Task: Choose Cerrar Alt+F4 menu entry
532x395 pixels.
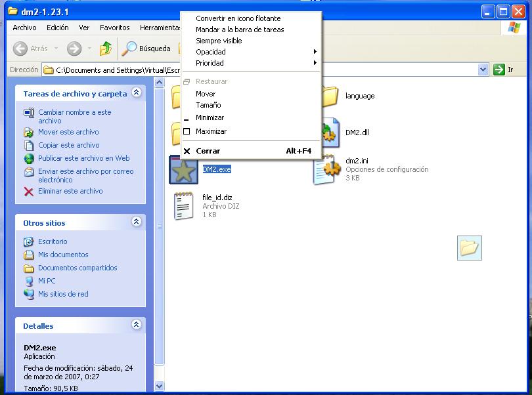Action: 252,151
